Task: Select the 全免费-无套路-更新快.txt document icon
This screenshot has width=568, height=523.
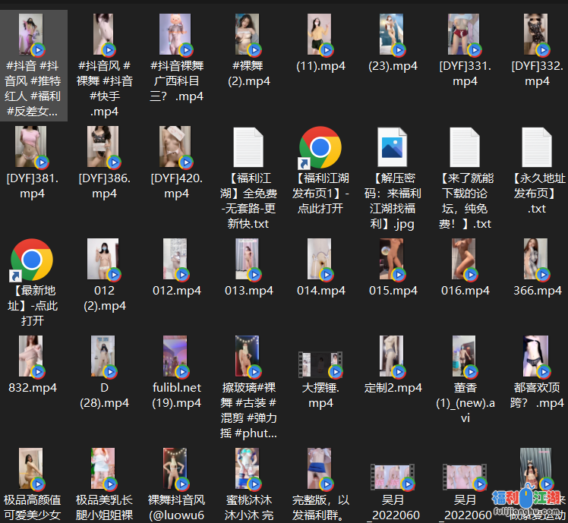Action: 248,147
